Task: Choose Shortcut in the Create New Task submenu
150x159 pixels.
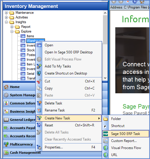Action: 126,126
